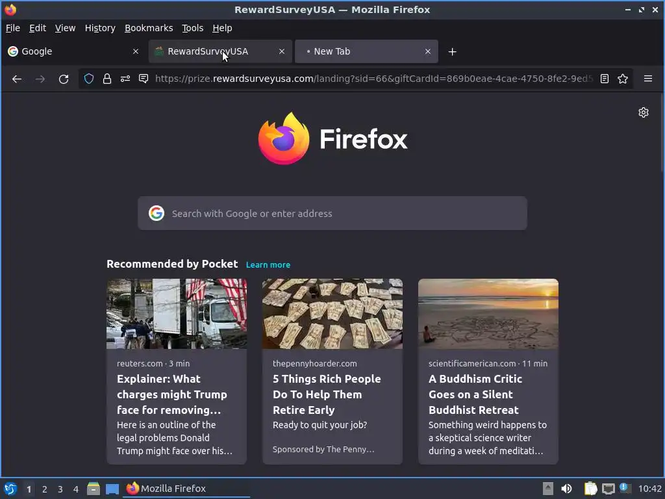665x499 pixels.
Task: Click 'Sponsored by The Penny…' text
Action: click(323, 450)
